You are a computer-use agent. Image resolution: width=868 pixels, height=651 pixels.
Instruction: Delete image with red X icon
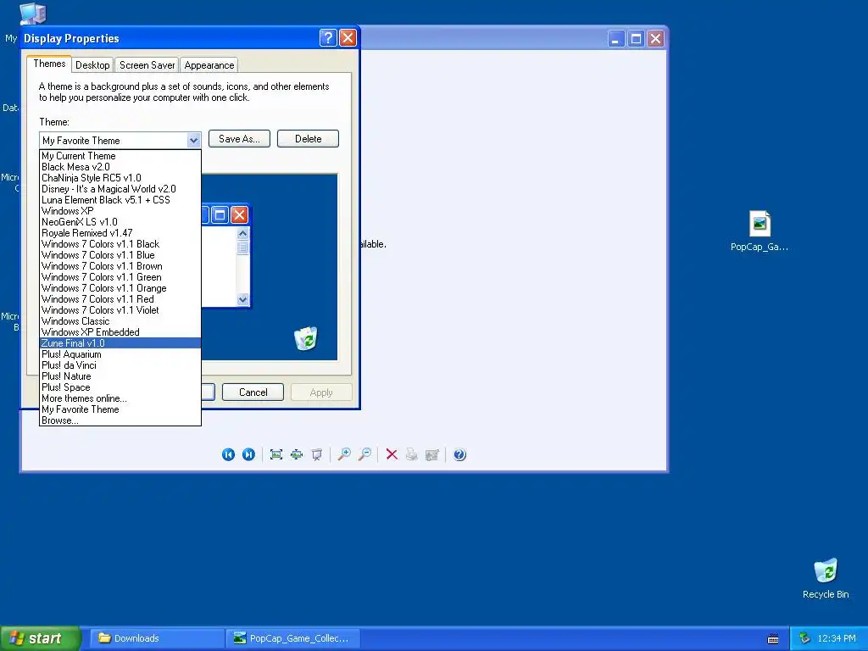392,454
